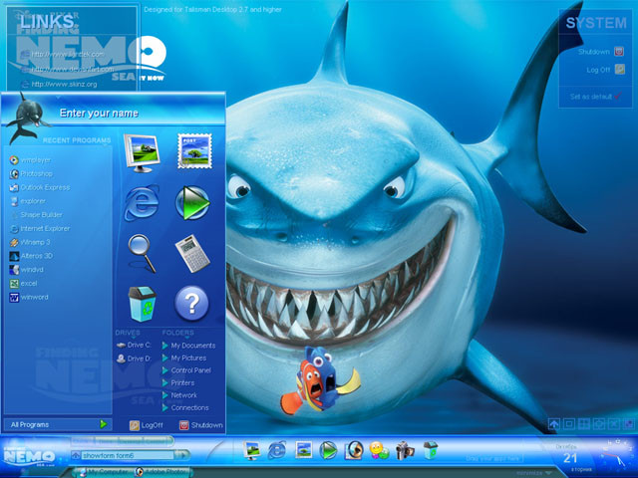Click the up-arrow desktop control icon near the dock
638x478 pixels.
(x=553, y=424)
